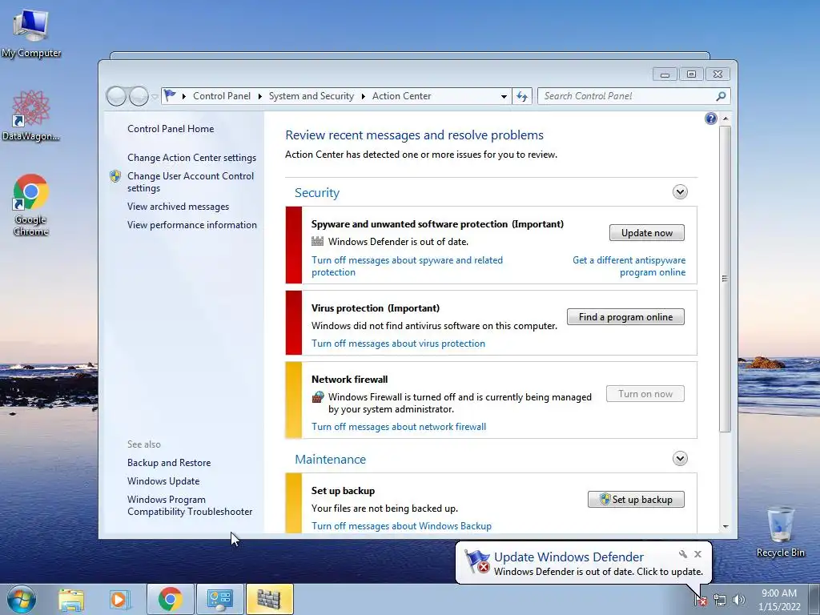This screenshot has height=615, width=820.
Task: Select Action Center breadcrumb
Action: [402, 96]
